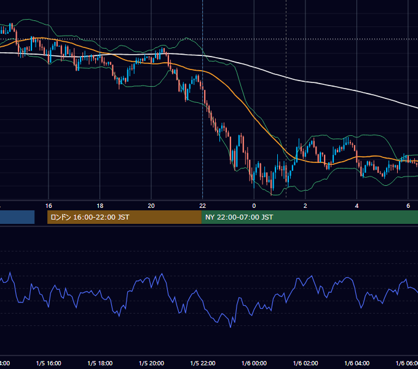The height and width of the screenshot is (369, 418).
Task: Click the 1/5 22:00 date label
Action: (203, 363)
